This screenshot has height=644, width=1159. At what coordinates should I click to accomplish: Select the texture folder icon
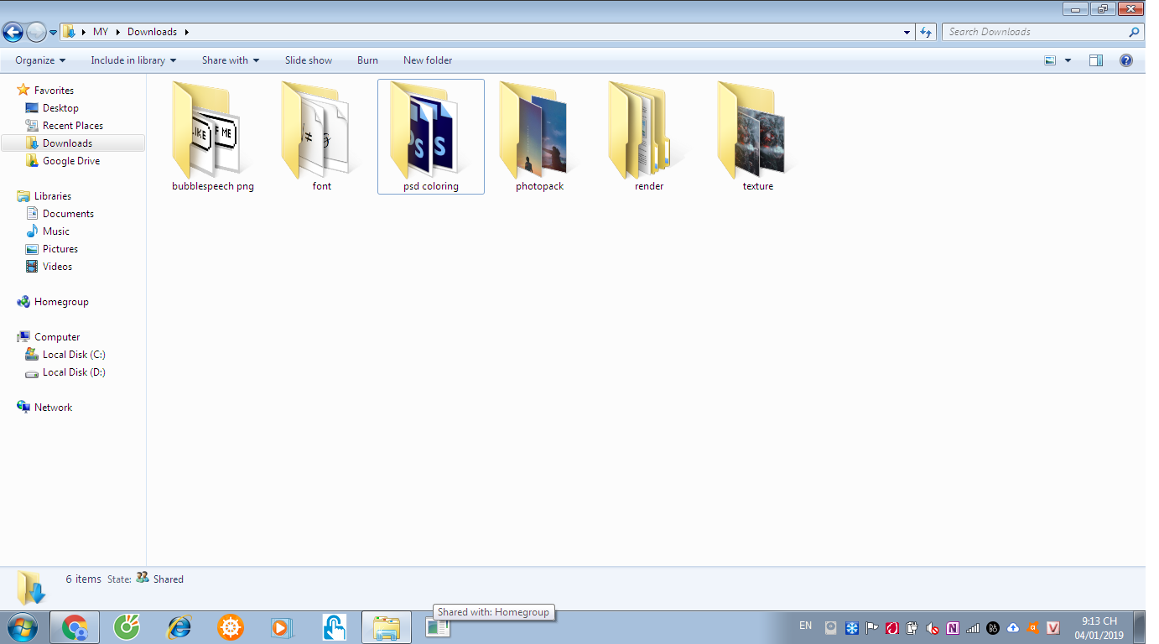[x=757, y=134]
